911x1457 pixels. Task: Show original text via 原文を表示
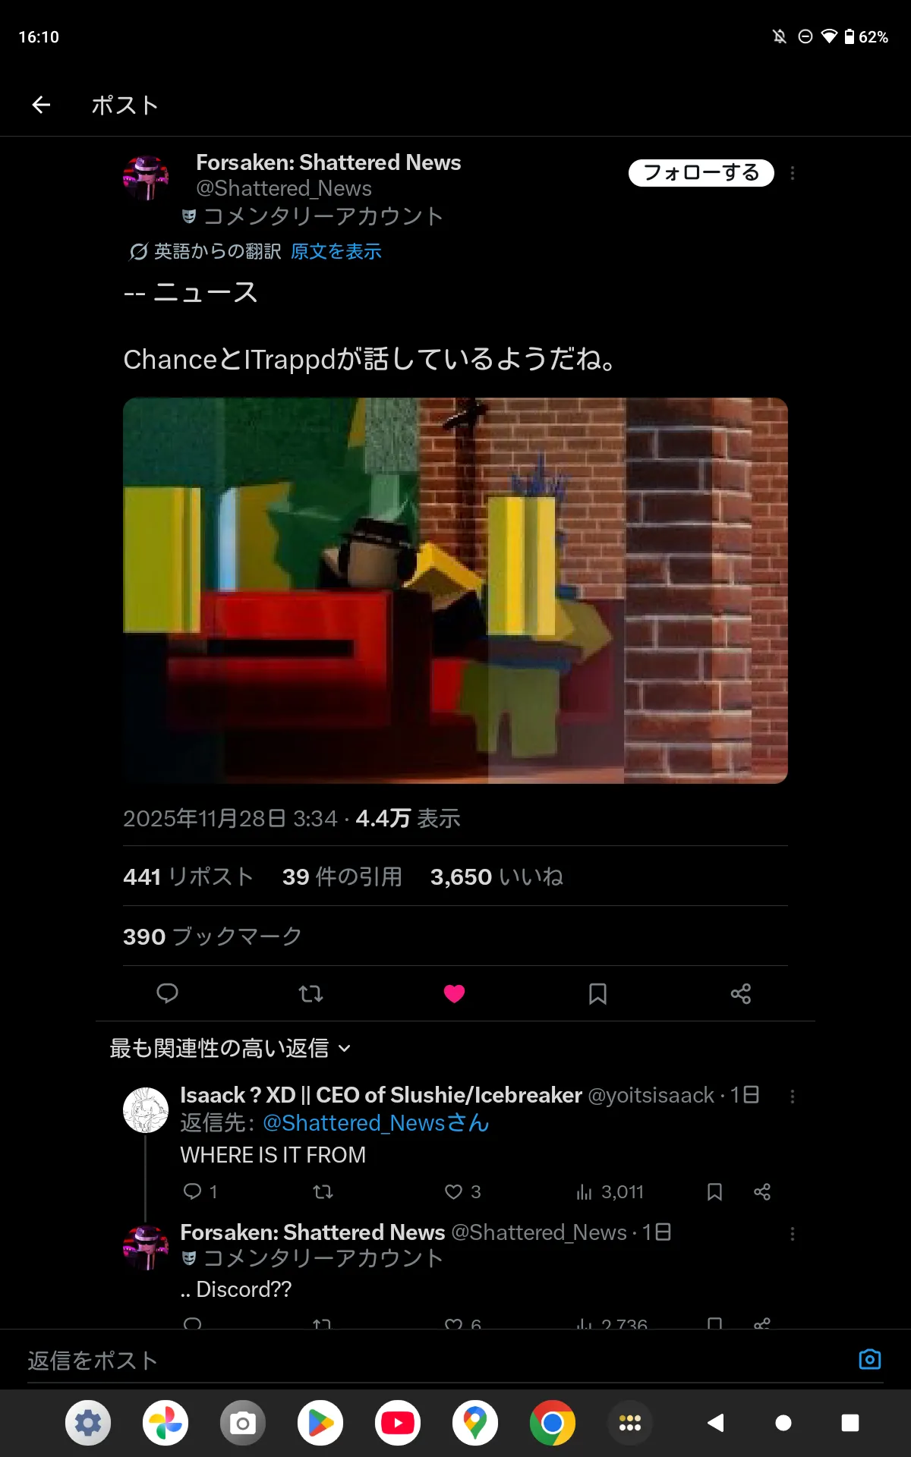coord(336,251)
